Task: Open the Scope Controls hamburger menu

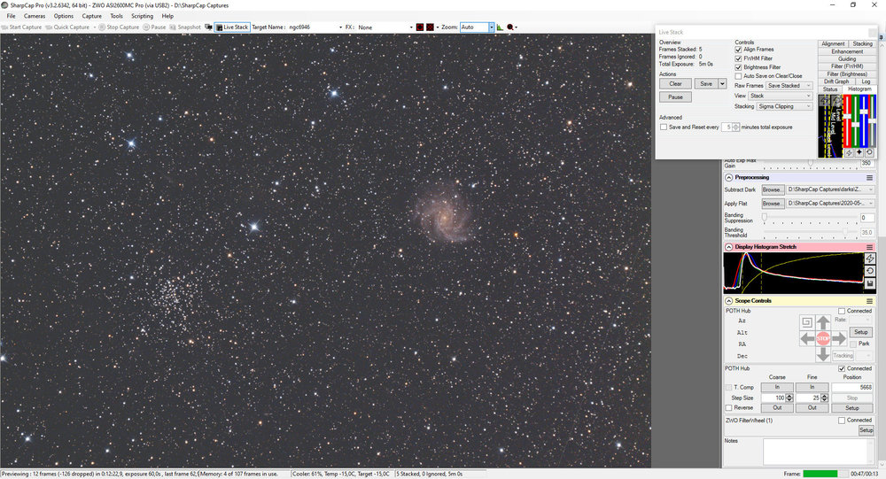Action: [870, 301]
